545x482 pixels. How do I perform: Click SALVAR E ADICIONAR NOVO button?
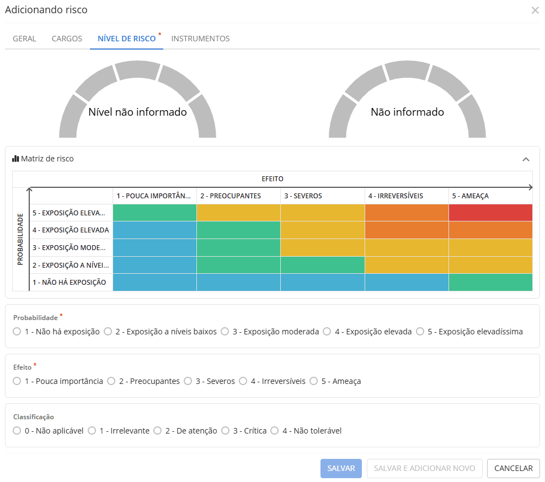click(x=424, y=468)
